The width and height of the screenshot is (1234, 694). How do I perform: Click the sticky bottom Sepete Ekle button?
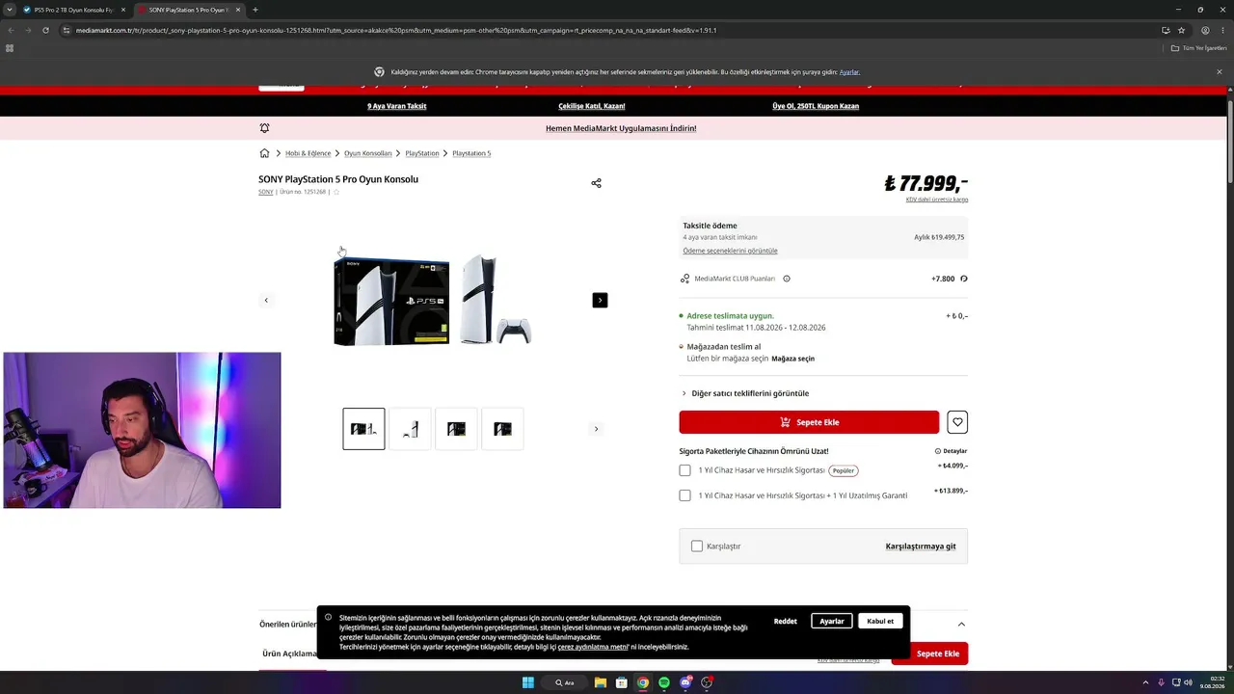[x=929, y=654]
